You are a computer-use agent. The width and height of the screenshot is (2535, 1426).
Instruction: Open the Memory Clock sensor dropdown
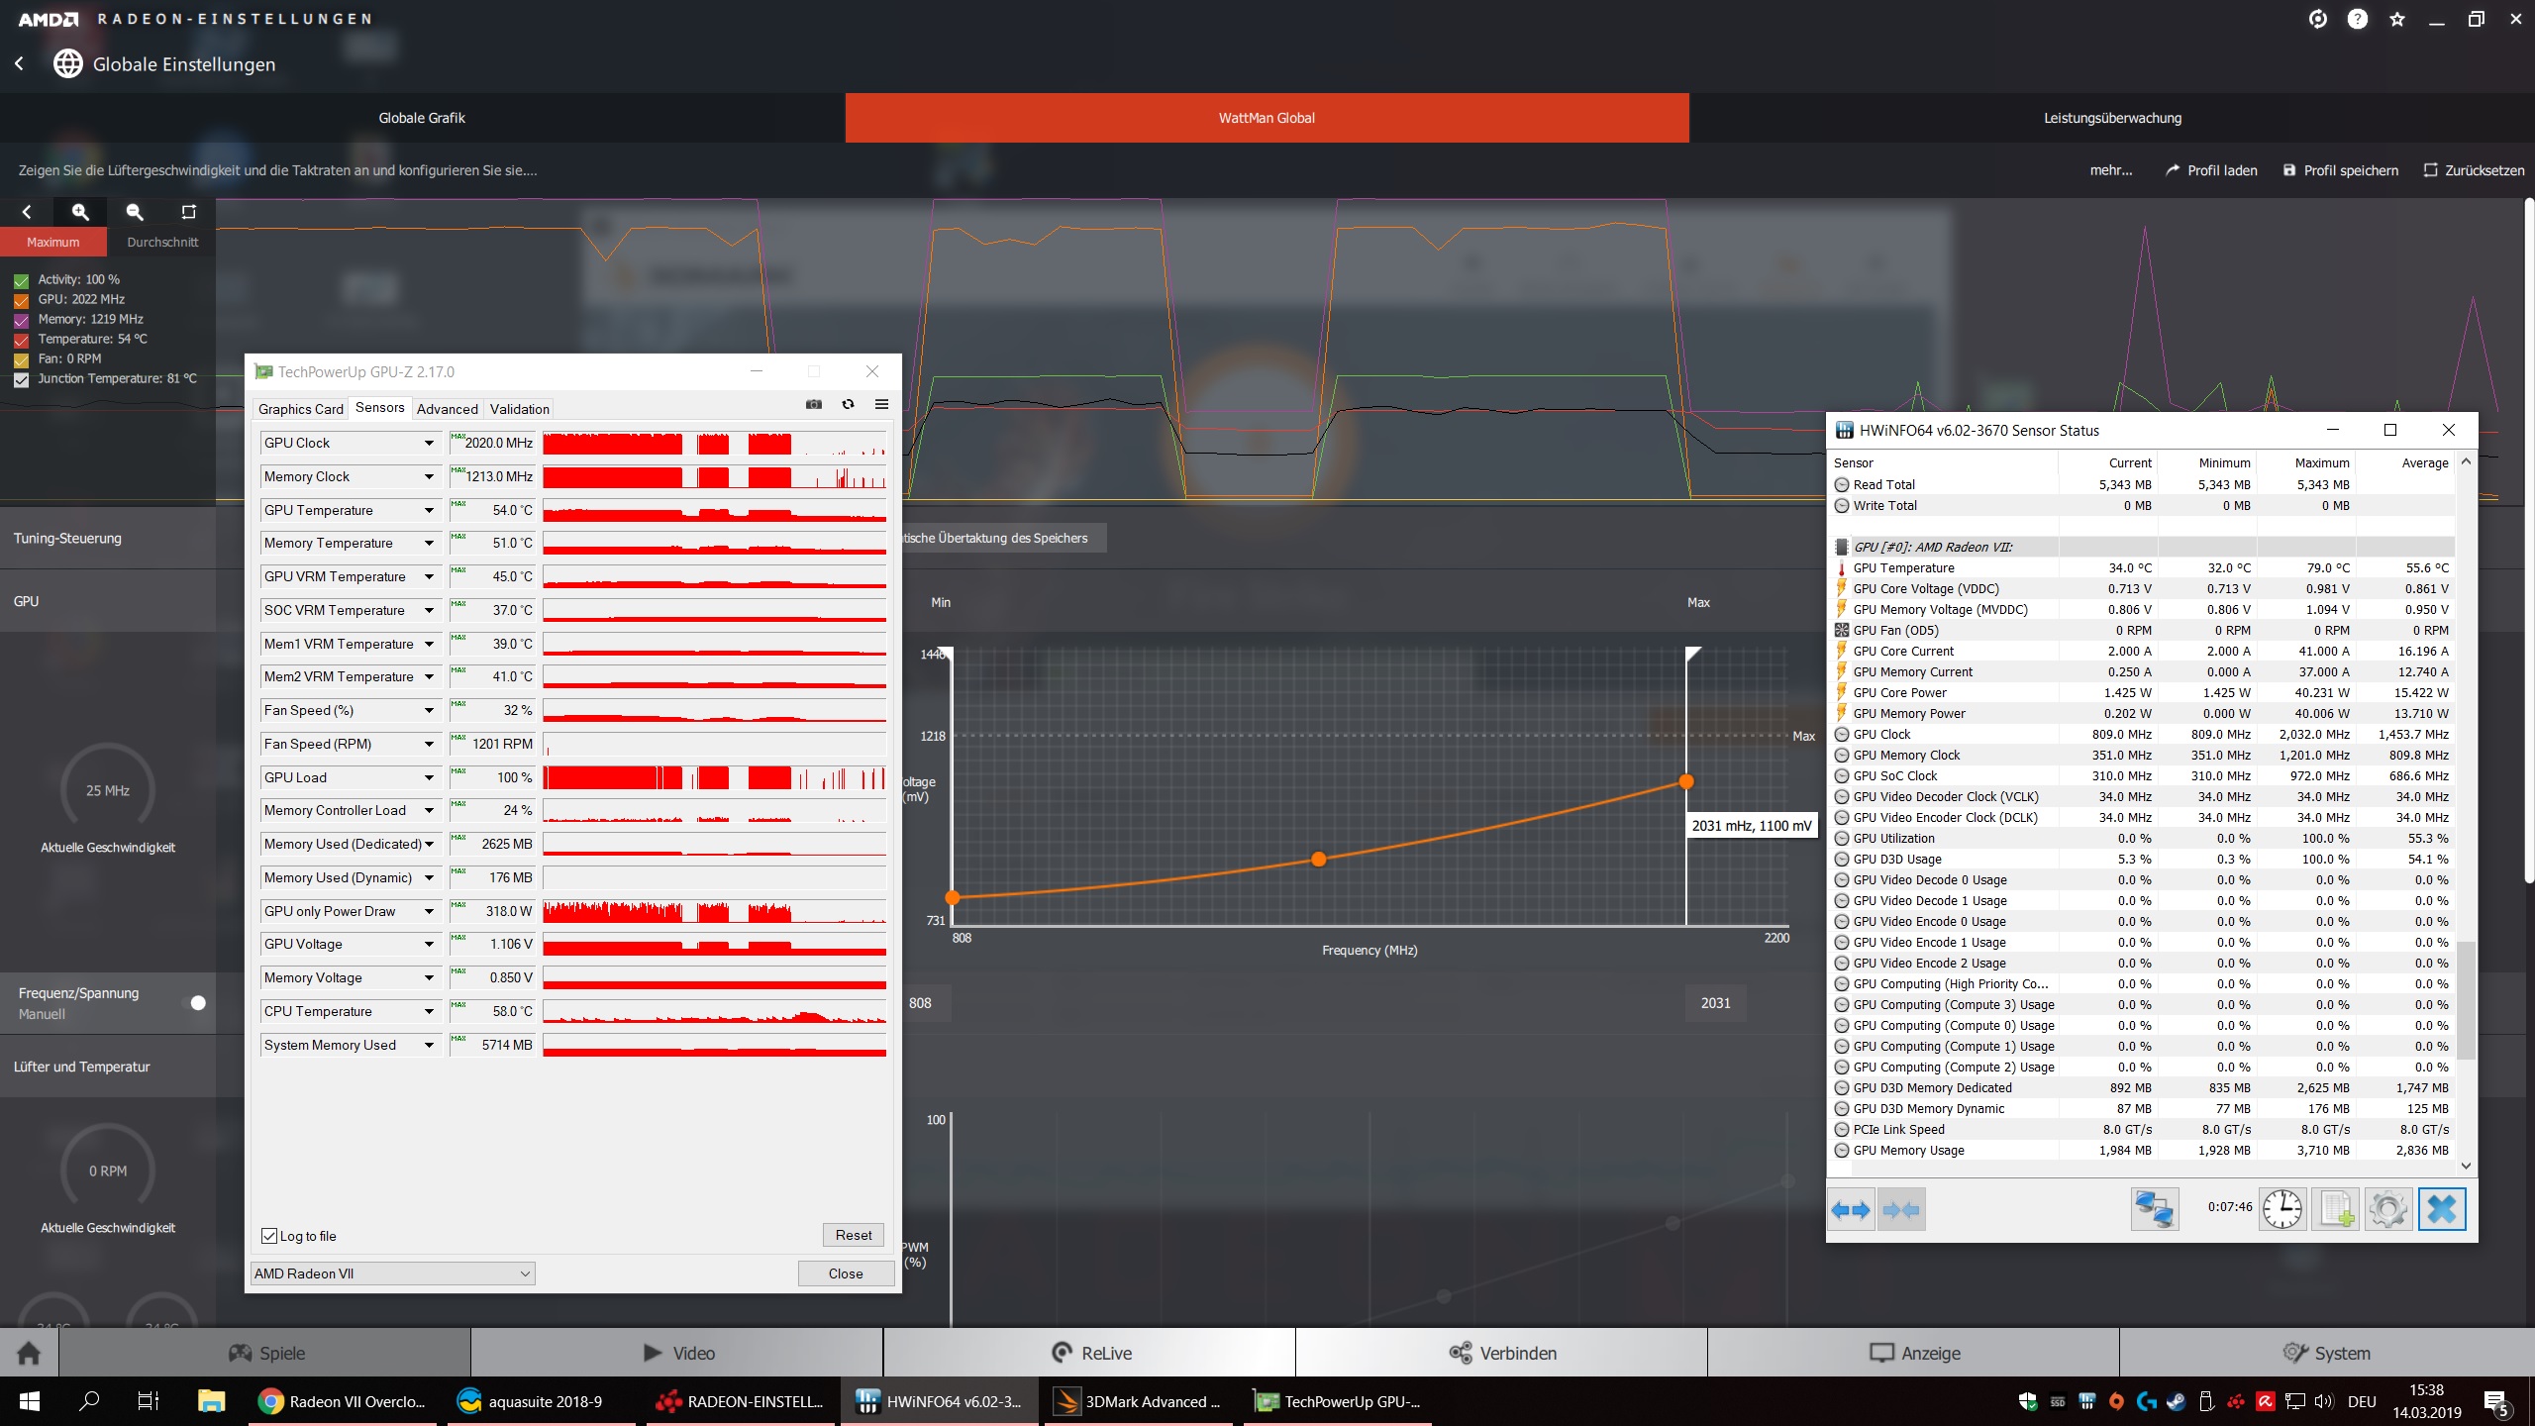(429, 476)
